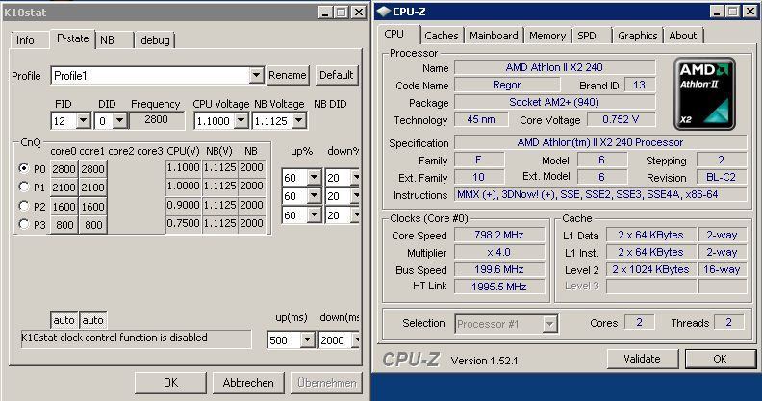Screen dimensions: 762x401
Task: Click the Brand ID value 13
Action: click(639, 85)
